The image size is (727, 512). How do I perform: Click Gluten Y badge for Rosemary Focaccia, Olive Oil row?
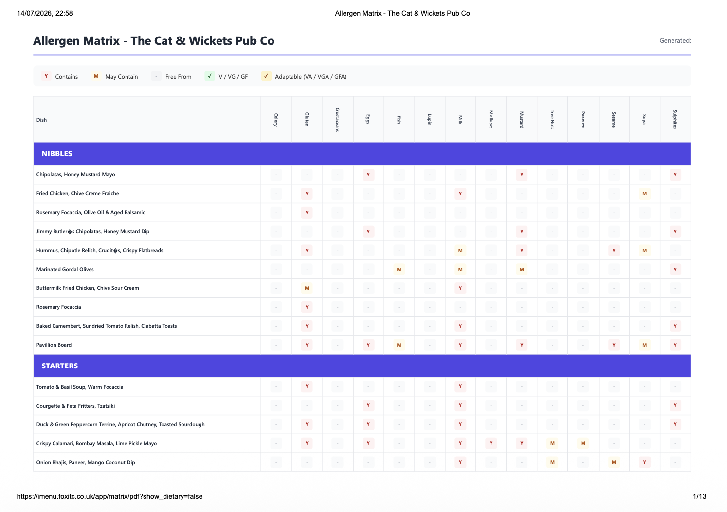(307, 213)
